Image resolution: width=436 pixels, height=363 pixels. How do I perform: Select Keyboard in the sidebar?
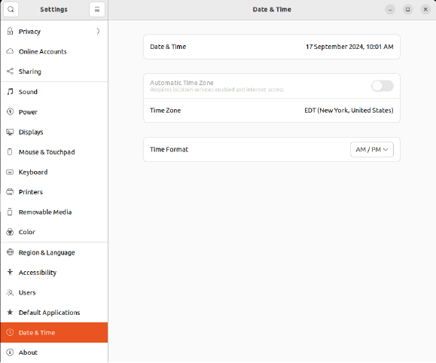point(54,172)
